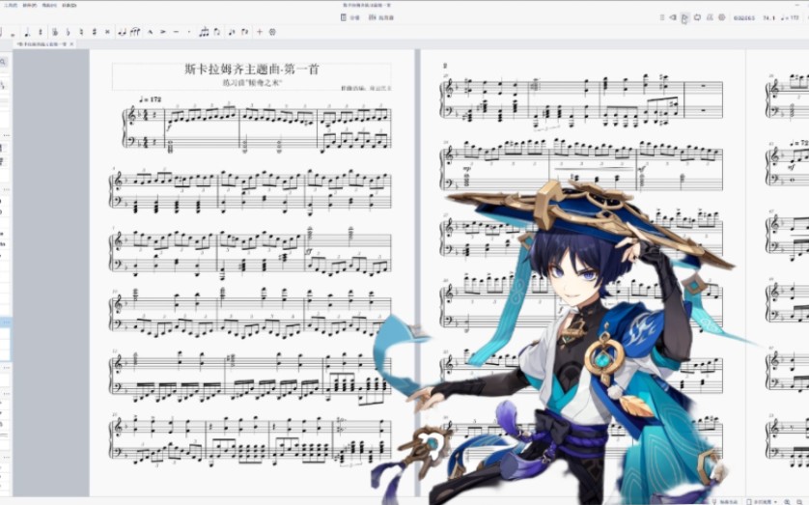Rewind playback to the start
809x505 pixels.
[673, 17]
